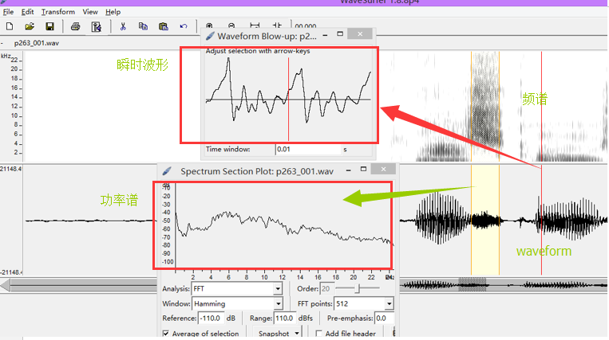Toggle Average of selection checkbox
Screen dimensions: 609x340
tap(166, 334)
